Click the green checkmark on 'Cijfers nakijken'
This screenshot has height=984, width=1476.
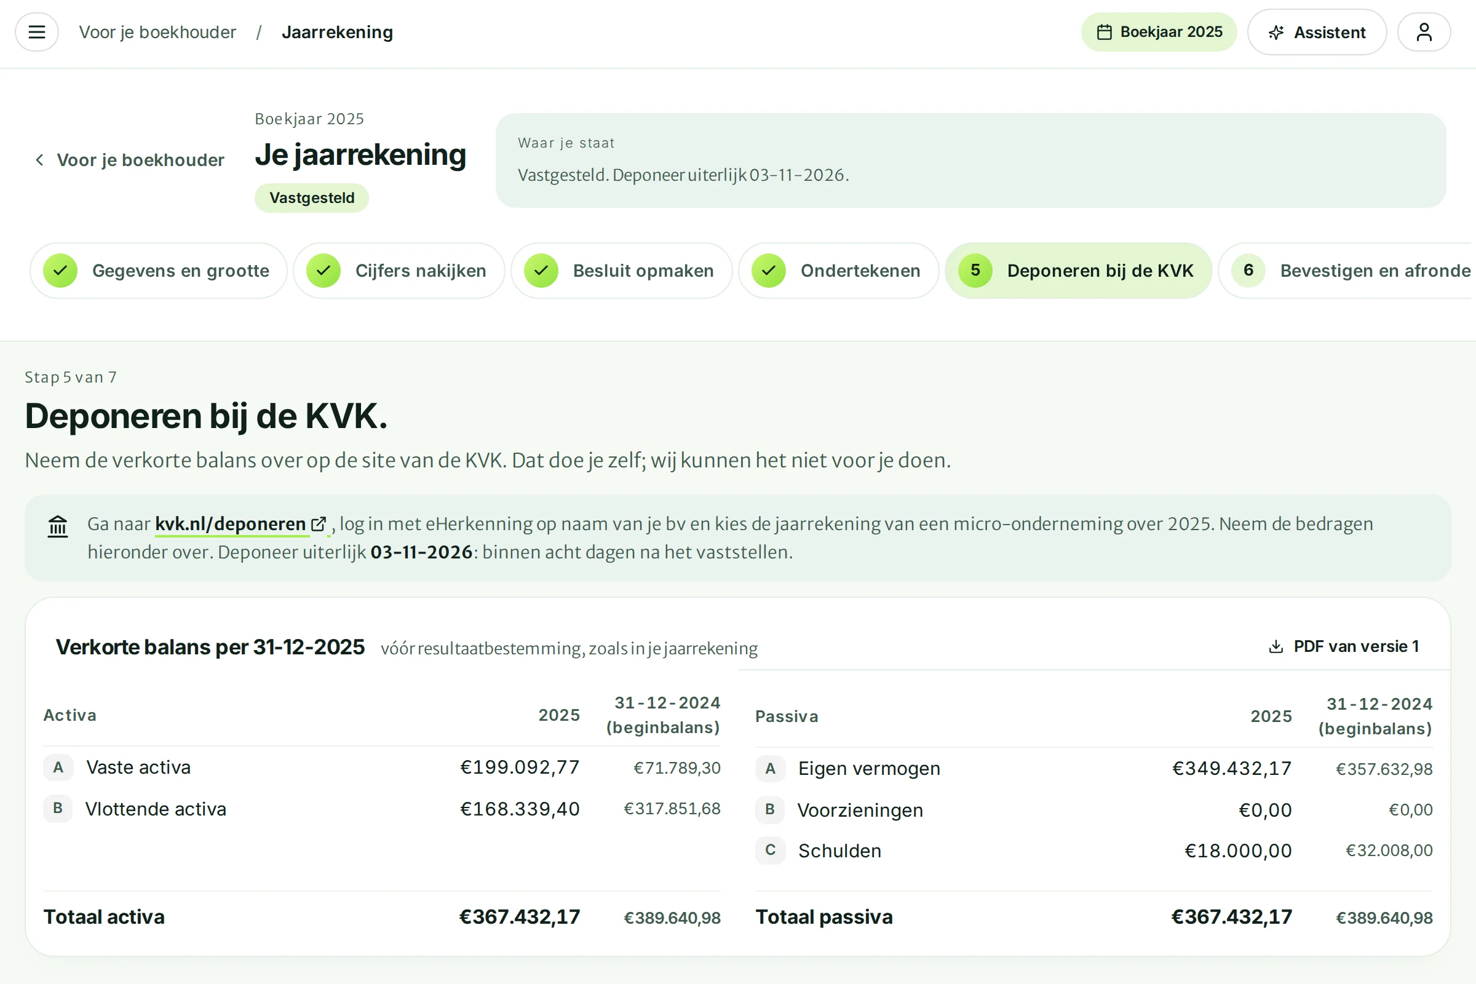pyautogui.click(x=323, y=271)
